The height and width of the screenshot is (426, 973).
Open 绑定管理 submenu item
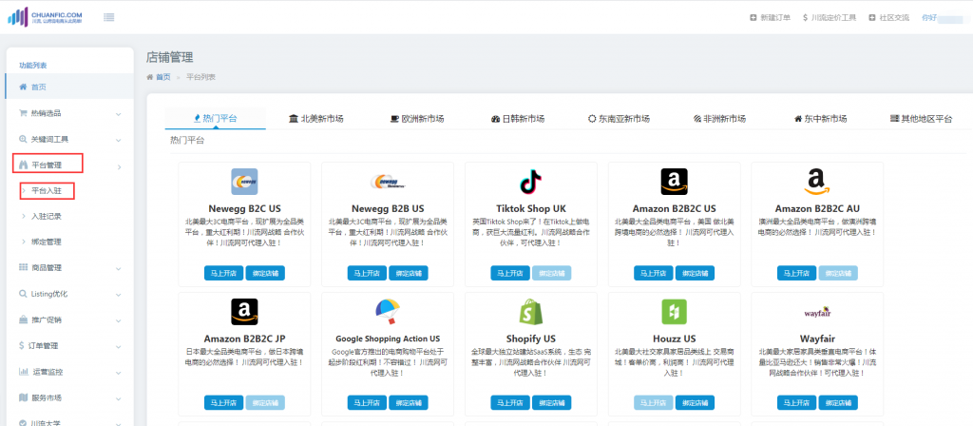pos(47,242)
